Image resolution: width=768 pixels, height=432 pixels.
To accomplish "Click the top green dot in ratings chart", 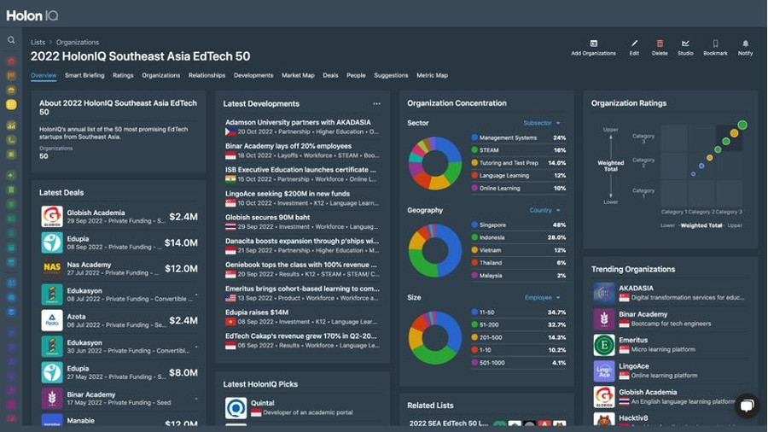I will tap(742, 125).
